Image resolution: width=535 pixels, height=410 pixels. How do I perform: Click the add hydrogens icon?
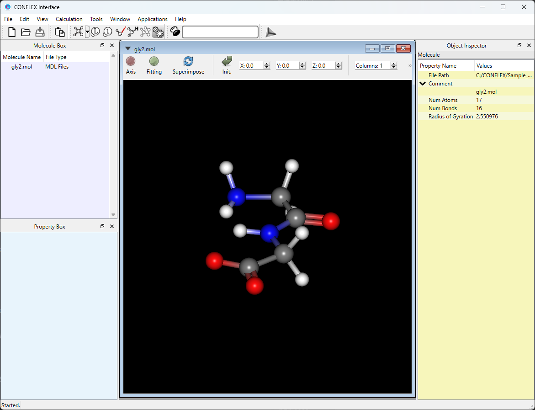(x=132, y=32)
